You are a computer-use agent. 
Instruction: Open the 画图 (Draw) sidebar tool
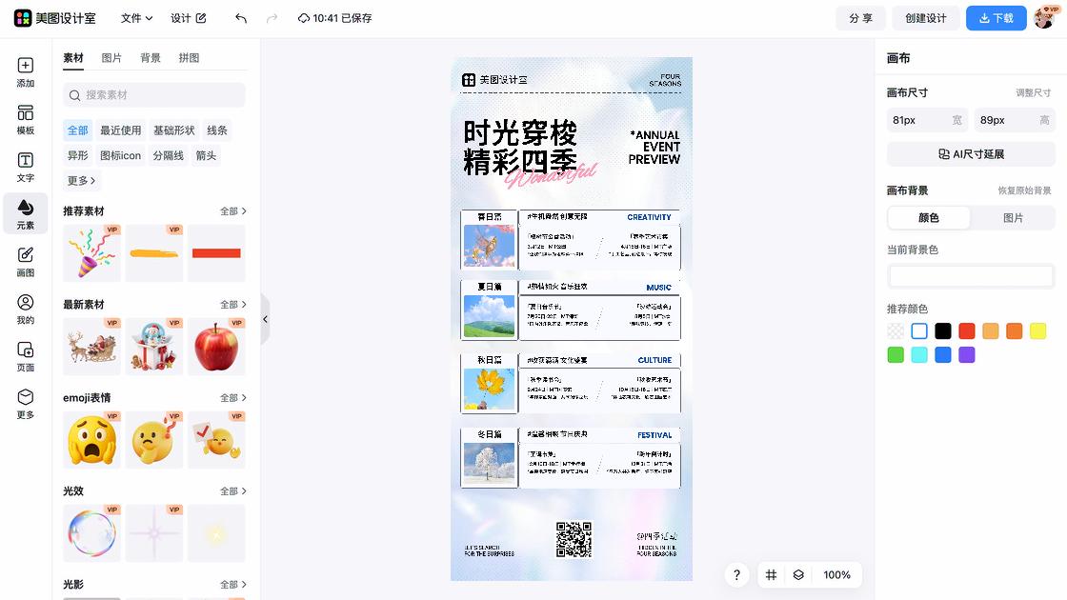click(x=25, y=262)
